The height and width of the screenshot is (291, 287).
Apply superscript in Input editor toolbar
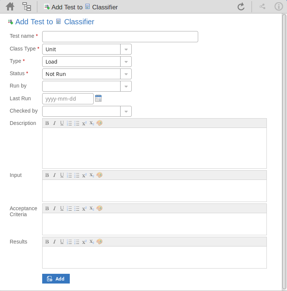click(84, 175)
